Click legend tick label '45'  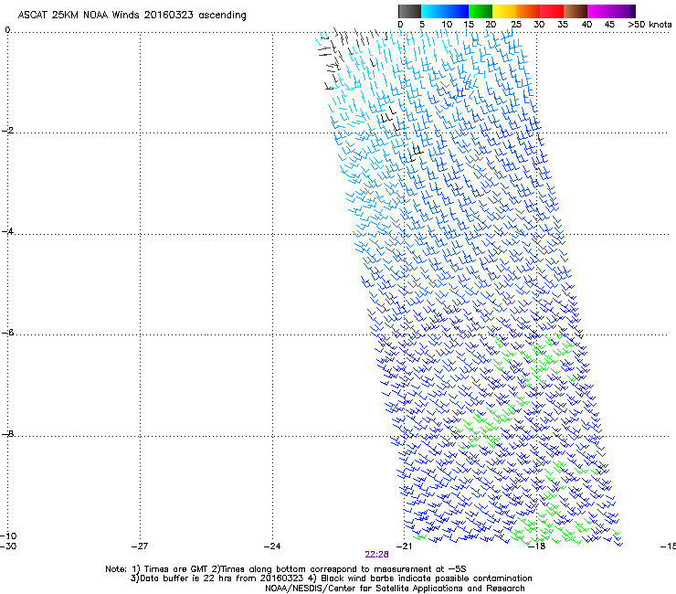tap(609, 25)
